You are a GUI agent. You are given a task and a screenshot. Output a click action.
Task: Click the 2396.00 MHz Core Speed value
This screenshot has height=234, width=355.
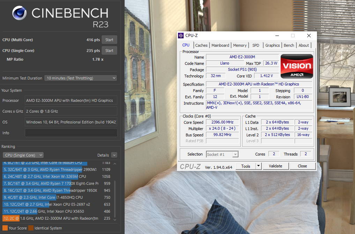click(222, 122)
